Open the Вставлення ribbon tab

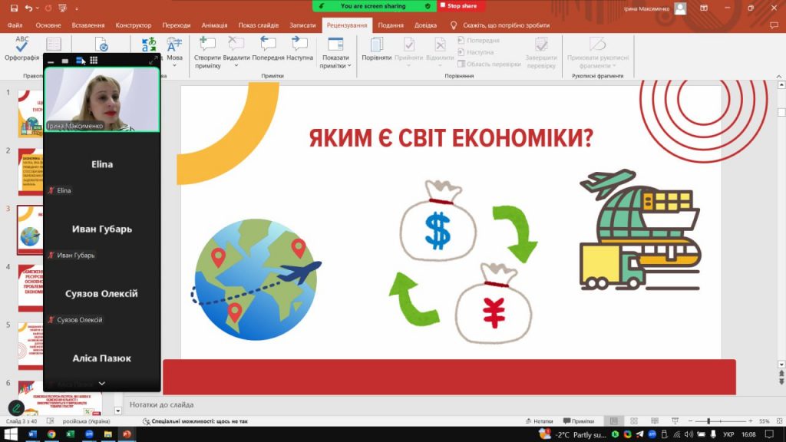[88, 25]
